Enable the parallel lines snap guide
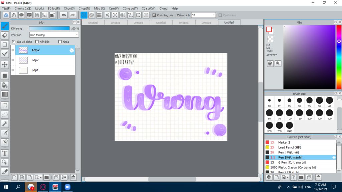Image resolution: width=342 pixels, height=192 pixels. 92,15
